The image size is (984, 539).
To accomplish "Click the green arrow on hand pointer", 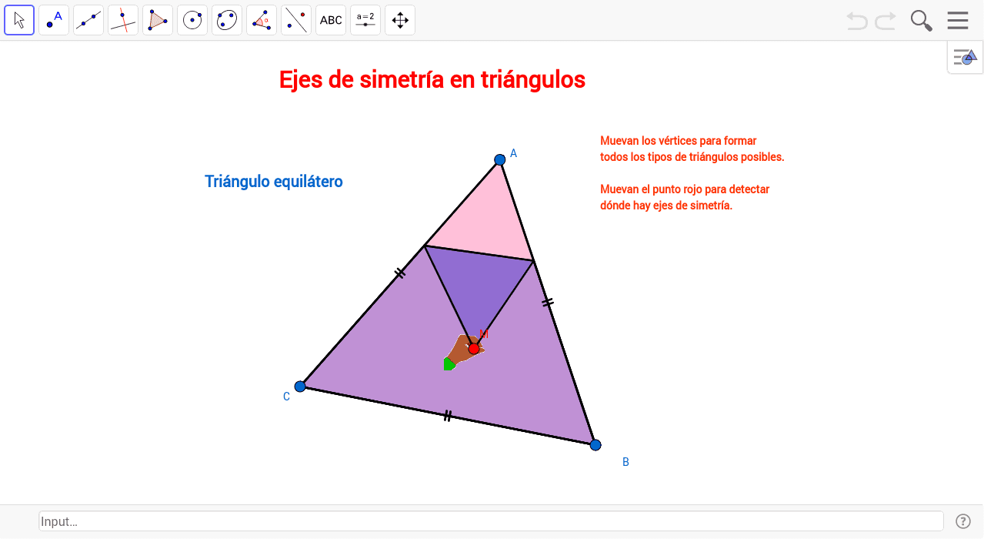I will (449, 363).
